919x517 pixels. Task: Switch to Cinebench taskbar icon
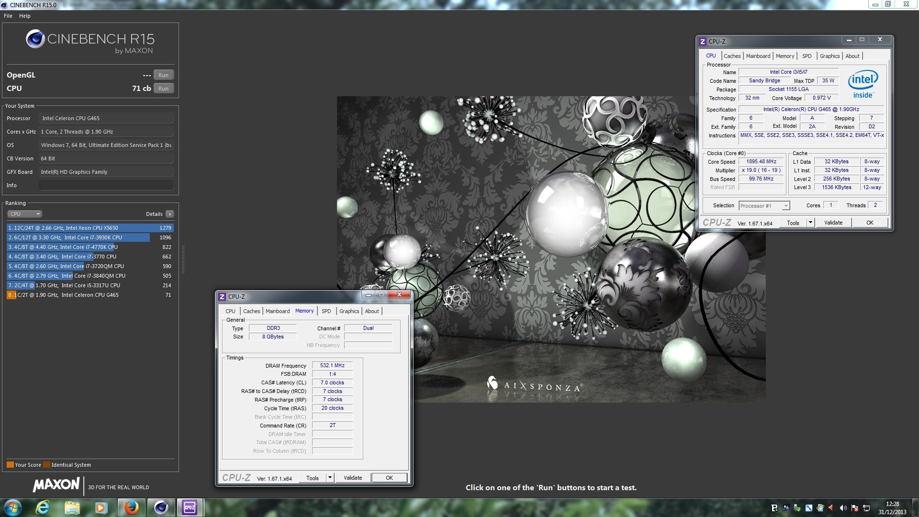[161, 507]
